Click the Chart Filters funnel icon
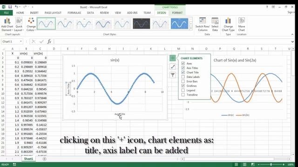Viewport: 298px width, 167px height. (172, 75)
